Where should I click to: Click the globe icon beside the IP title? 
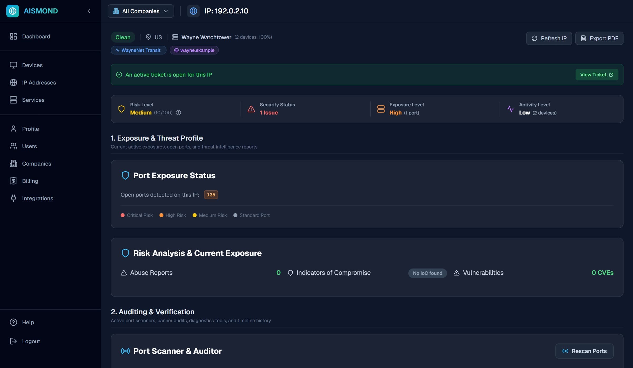pos(193,11)
